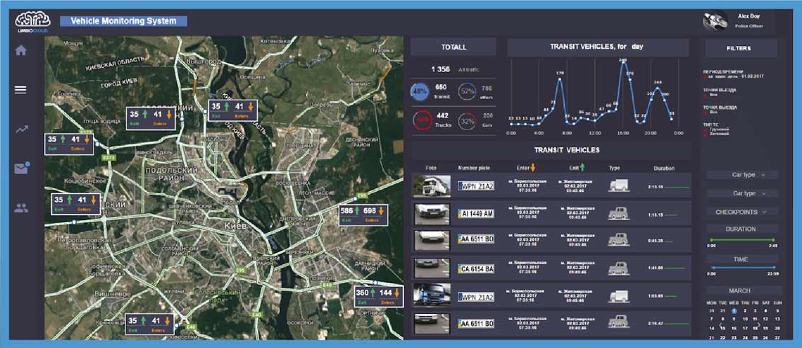Click Alex Doy's profile avatar
This screenshot has width=802, height=348.
pos(715,21)
